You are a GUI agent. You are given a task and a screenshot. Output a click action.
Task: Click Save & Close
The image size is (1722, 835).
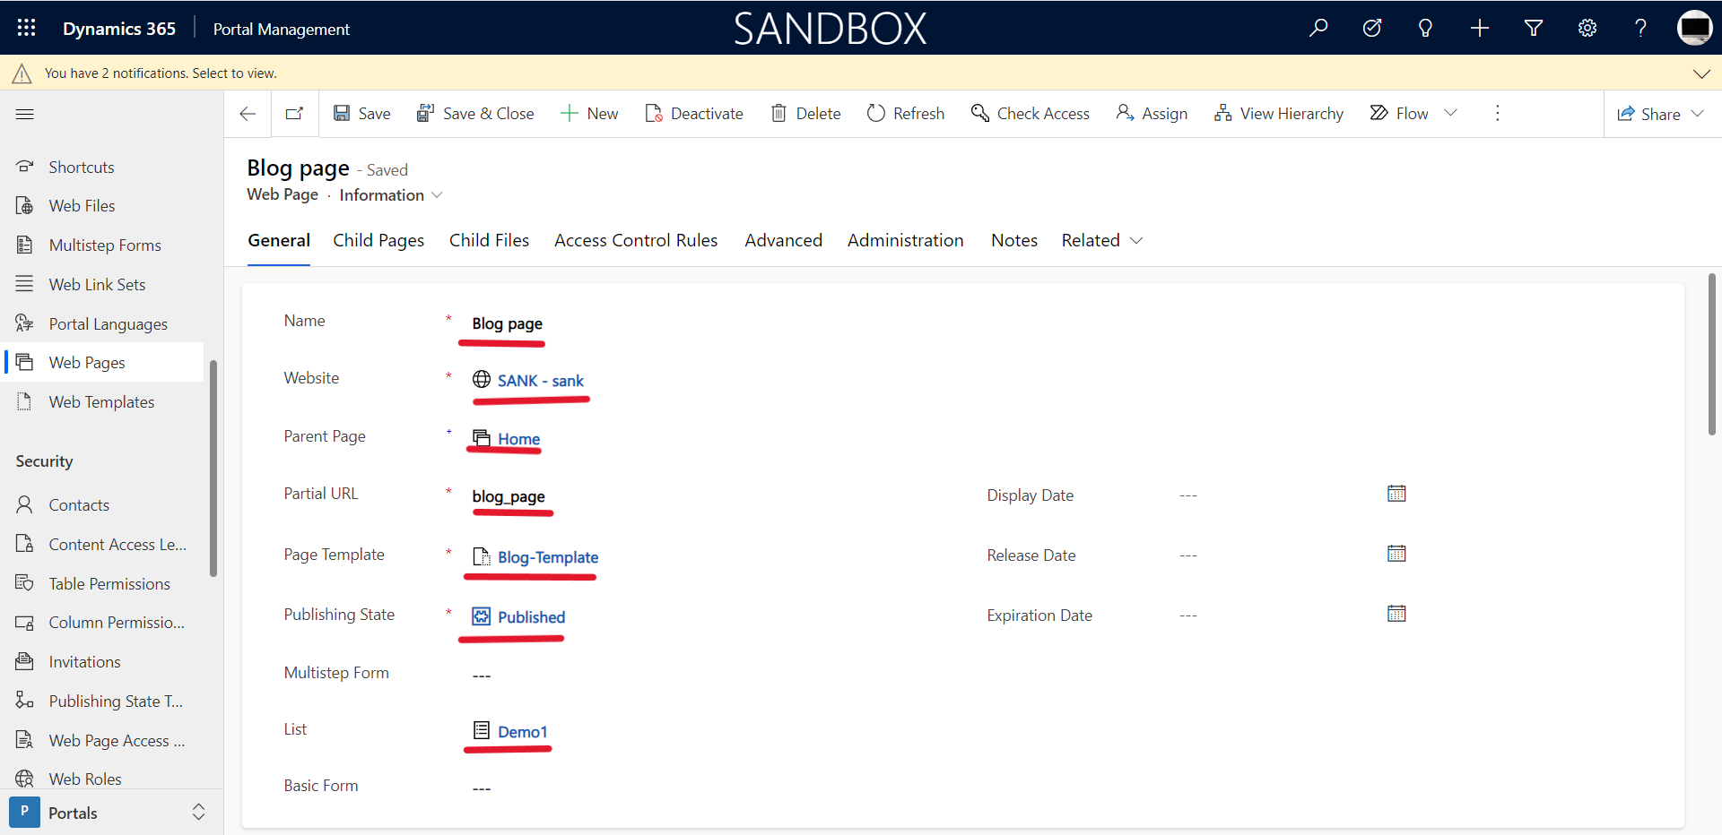click(475, 114)
